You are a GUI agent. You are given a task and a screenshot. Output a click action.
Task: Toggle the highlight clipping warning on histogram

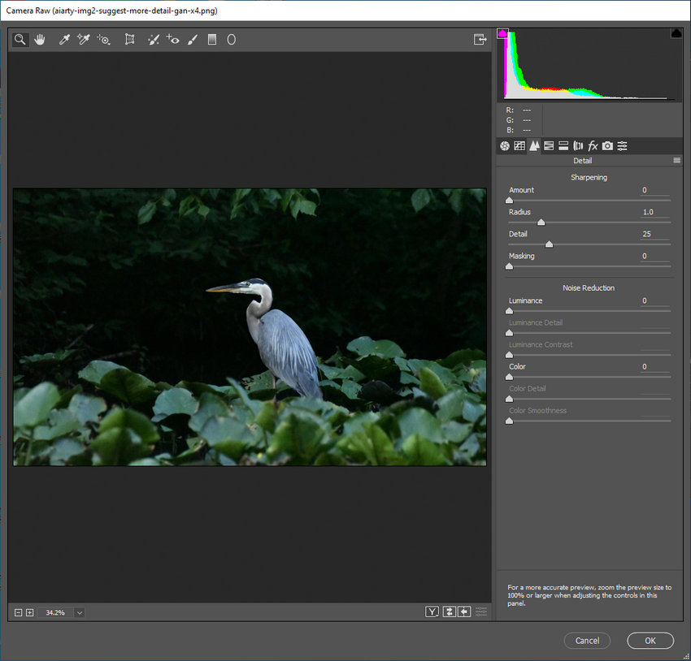tap(675, 32)
